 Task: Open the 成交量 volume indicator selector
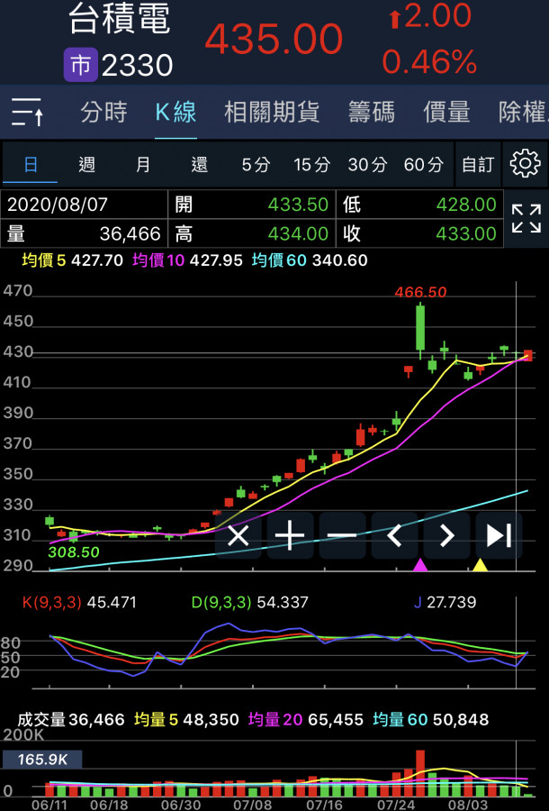(42, 719)
